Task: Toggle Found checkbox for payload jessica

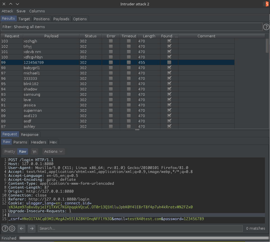Action: [169, 105]
